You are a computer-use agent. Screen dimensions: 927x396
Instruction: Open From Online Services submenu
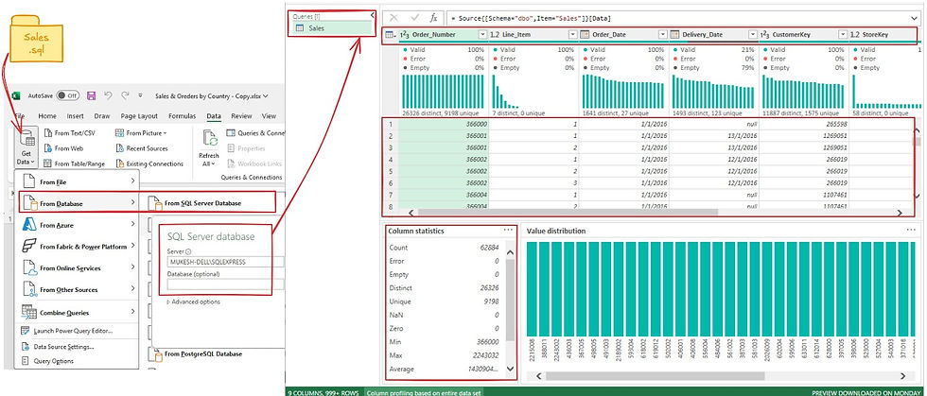[79, 267]
